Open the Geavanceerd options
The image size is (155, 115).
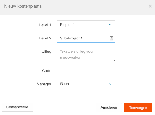click(17, 107)
